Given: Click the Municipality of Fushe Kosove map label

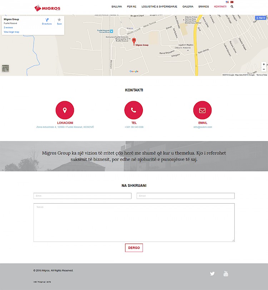Looking at the screenshot, I should (122, 40).
